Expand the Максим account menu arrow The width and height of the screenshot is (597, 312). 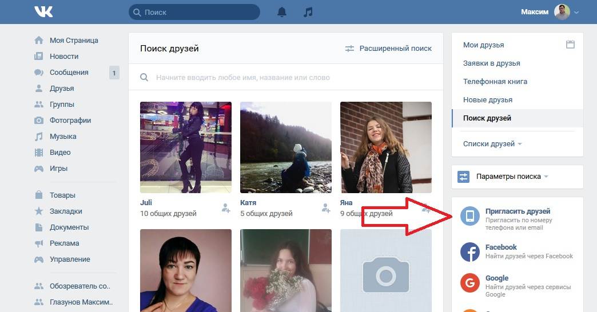(576, 12)
